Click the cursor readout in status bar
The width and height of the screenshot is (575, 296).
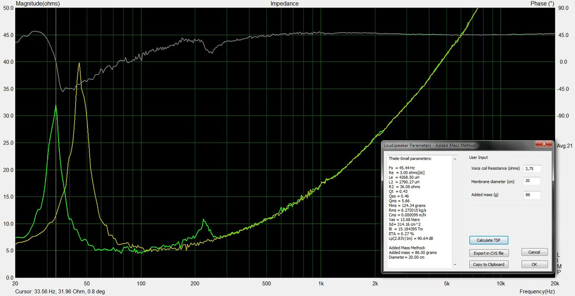tap(60, 292)
